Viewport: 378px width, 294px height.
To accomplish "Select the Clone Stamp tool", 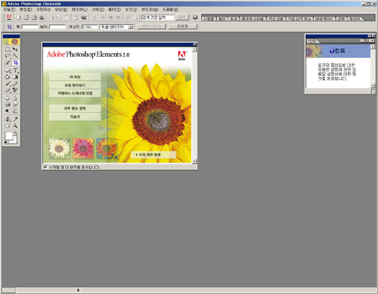I will click(8, 119).
